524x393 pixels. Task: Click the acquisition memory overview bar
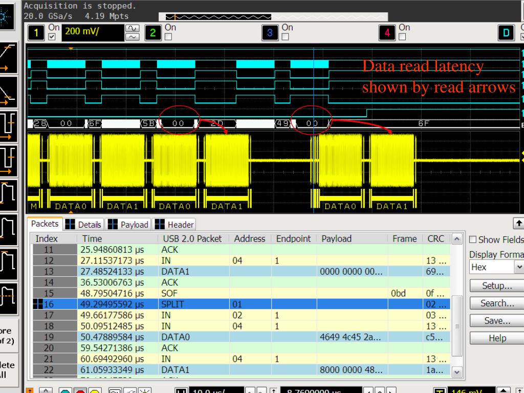click(x=273, y=17)
